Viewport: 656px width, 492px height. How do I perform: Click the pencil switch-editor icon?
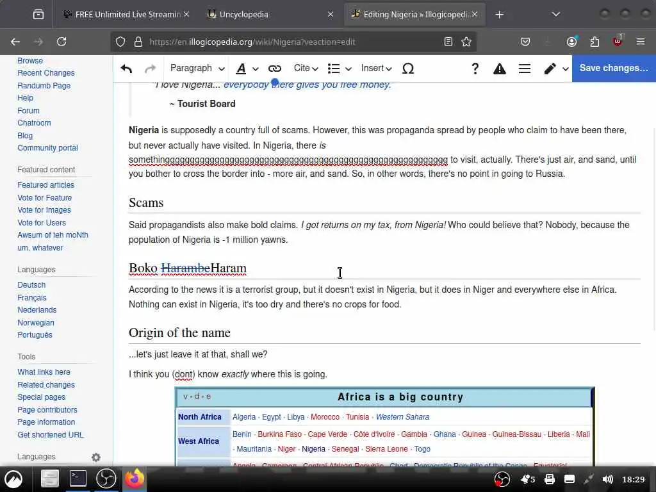[x=550, y=69]
